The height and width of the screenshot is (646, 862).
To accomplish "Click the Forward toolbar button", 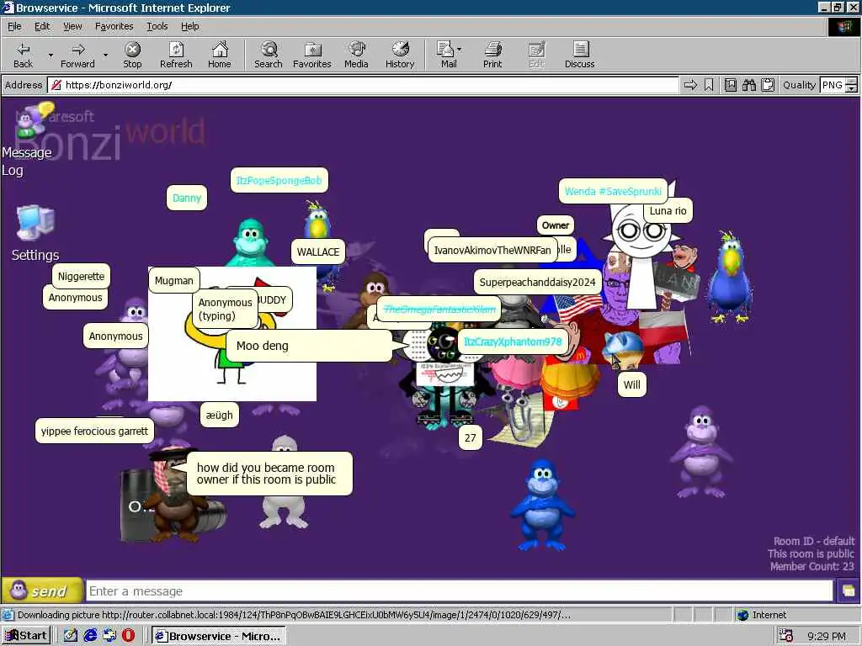I will click(x=77, y=55).
